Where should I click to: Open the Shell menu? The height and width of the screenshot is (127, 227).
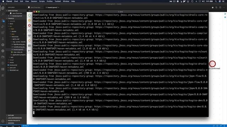tap(16, 1)
